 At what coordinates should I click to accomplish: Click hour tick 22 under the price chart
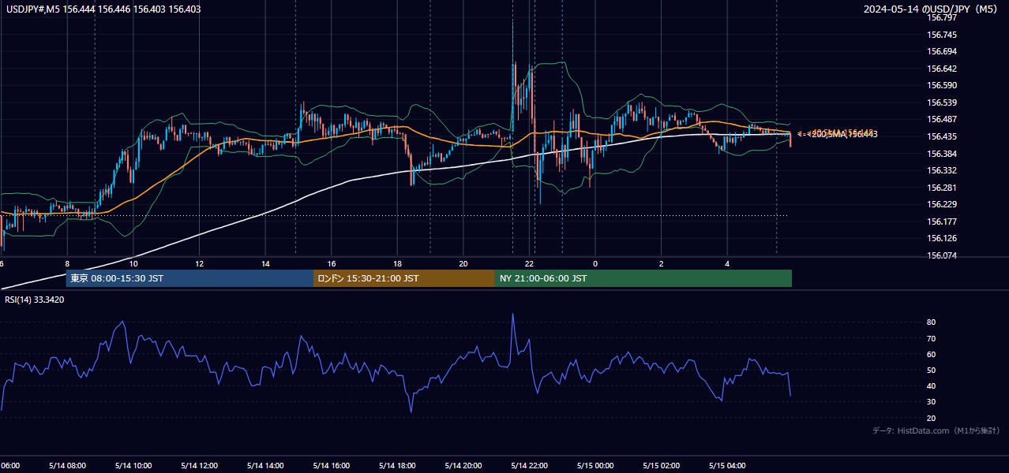pos(530,263)
